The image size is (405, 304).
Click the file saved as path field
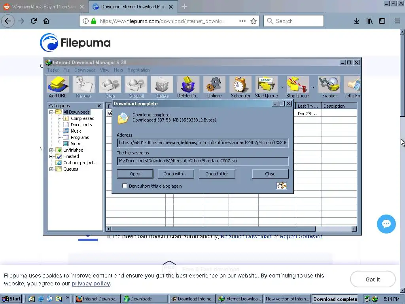click(x=203, y=161)
